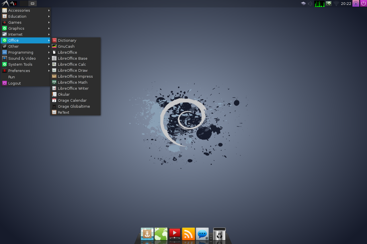Expand the Education submenu arrow
The image size is (367, 244).
tap(49, 16)
